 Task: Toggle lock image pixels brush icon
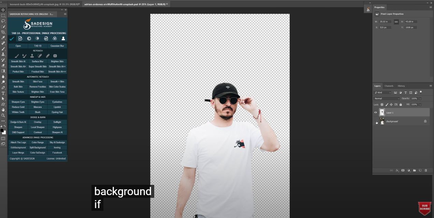click(387, 105)
